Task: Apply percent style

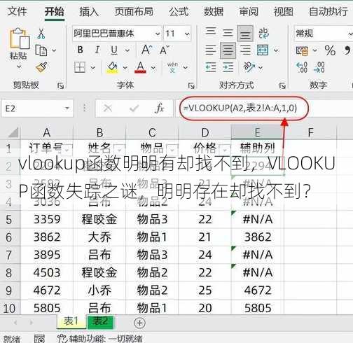Action: tap(330, 50)
